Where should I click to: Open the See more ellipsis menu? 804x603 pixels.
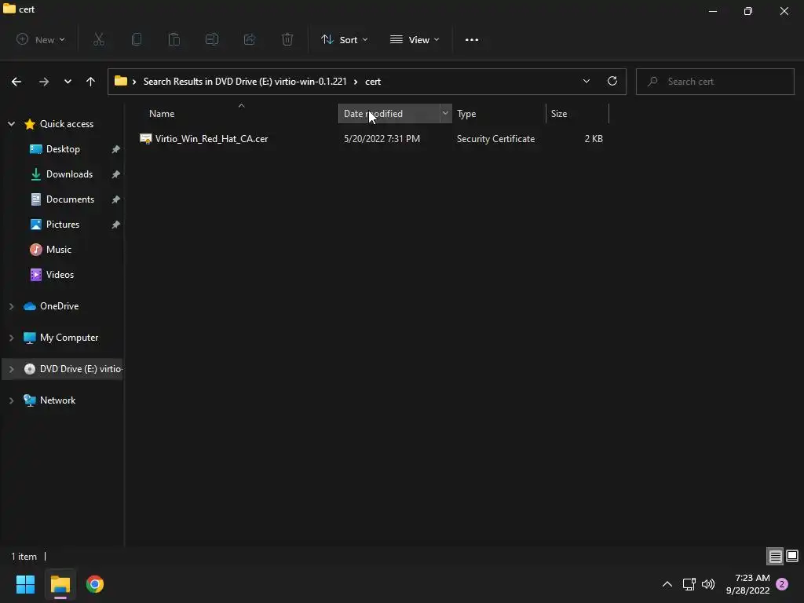tap(472, 39)
